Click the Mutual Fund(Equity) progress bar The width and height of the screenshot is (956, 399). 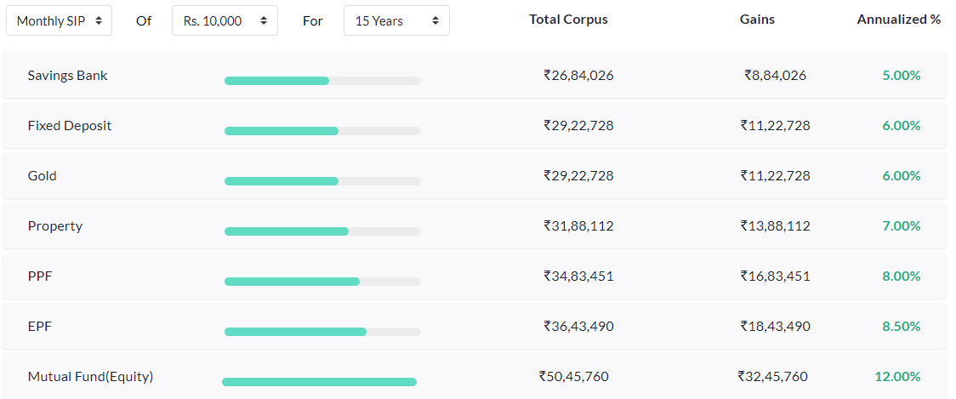(x=319, y=382)
